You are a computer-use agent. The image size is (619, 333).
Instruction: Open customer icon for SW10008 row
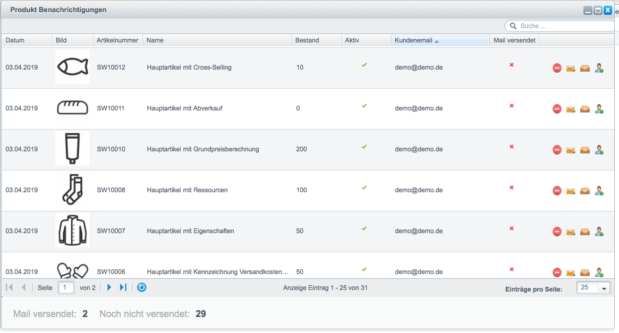click(x=599, y=191)
